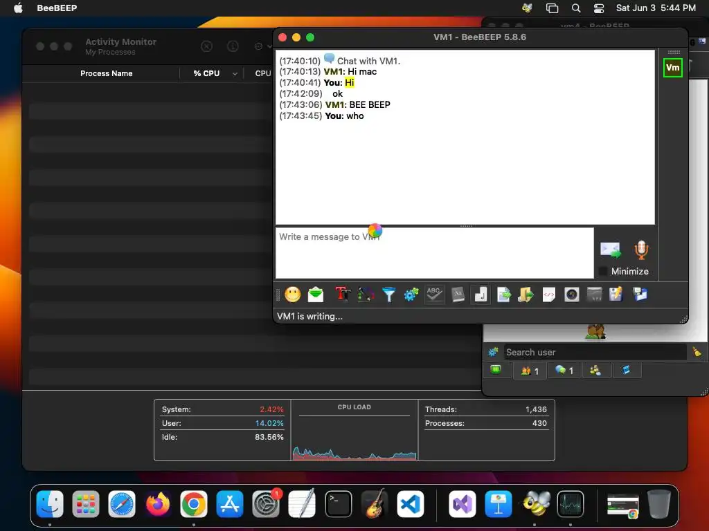Sort by Process Name column in Activity Monitor
709x531 pixels.
pyautogui.click(x=106, y=73)
